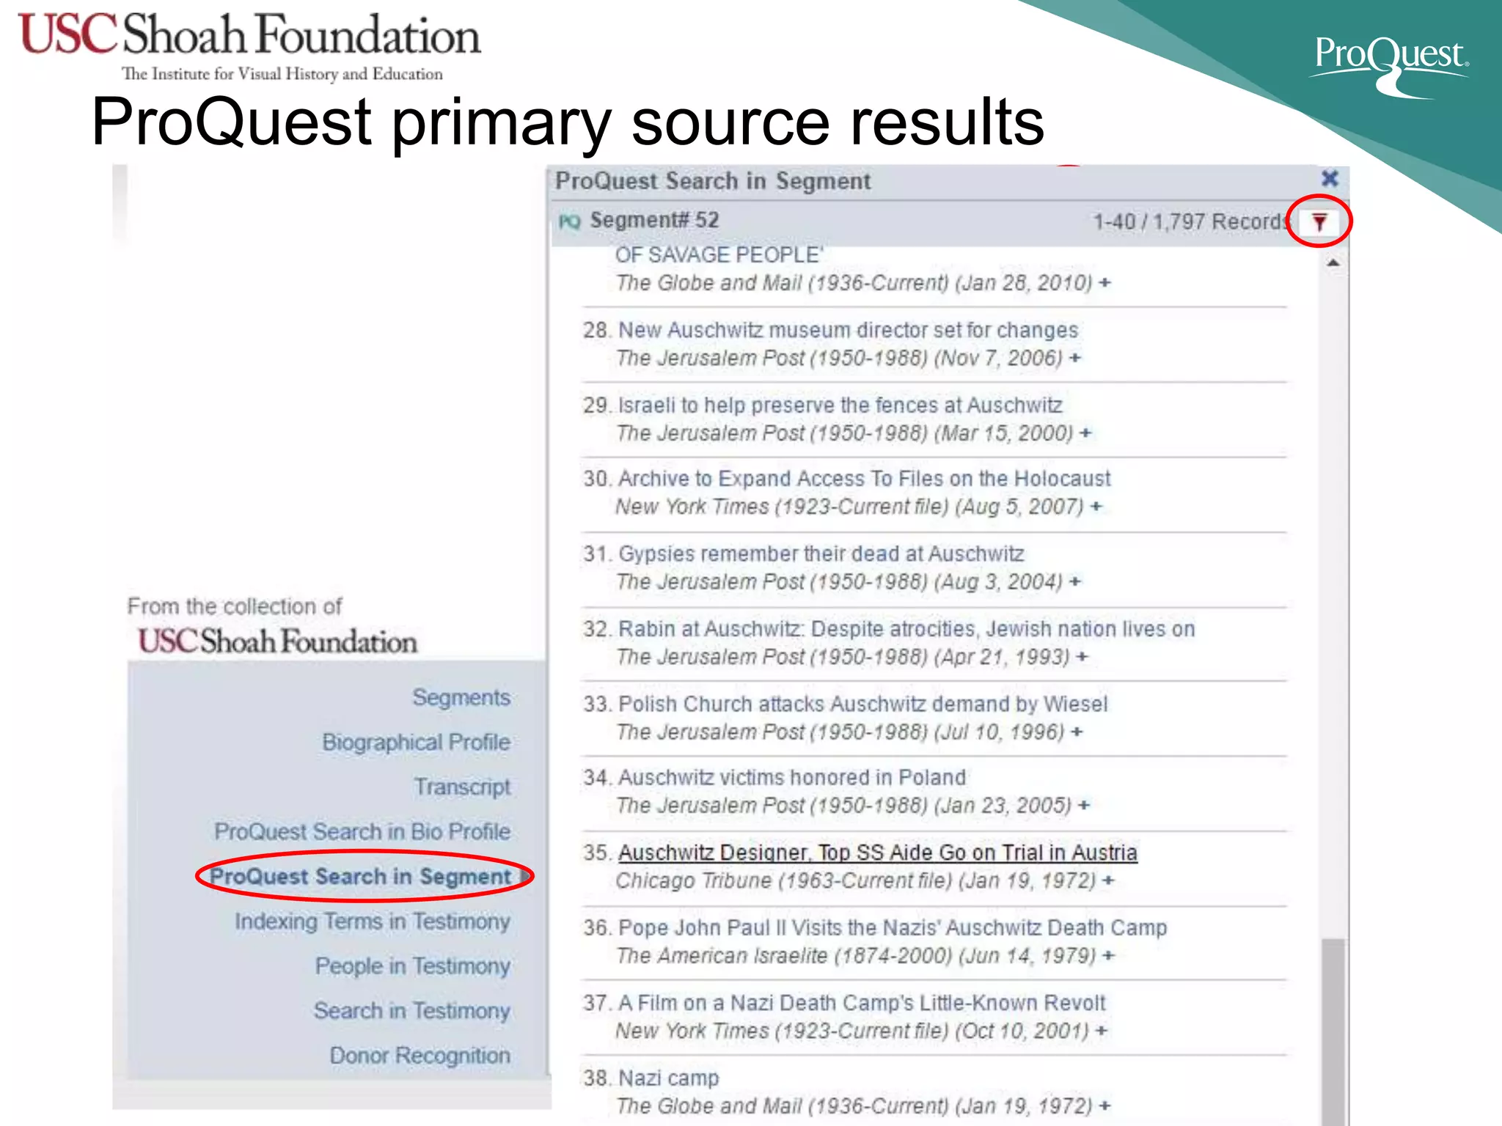Expand plus after Globe and Mail Jan 28, 2010
This screenshot has width=1502, height=1126.
point(1104,282)
